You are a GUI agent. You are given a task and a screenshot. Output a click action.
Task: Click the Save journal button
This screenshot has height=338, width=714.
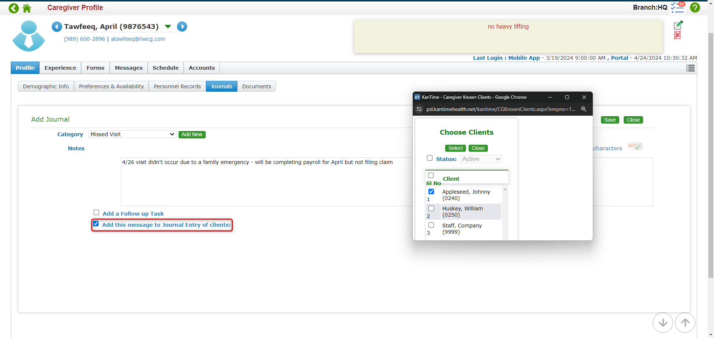pos(610,120)
